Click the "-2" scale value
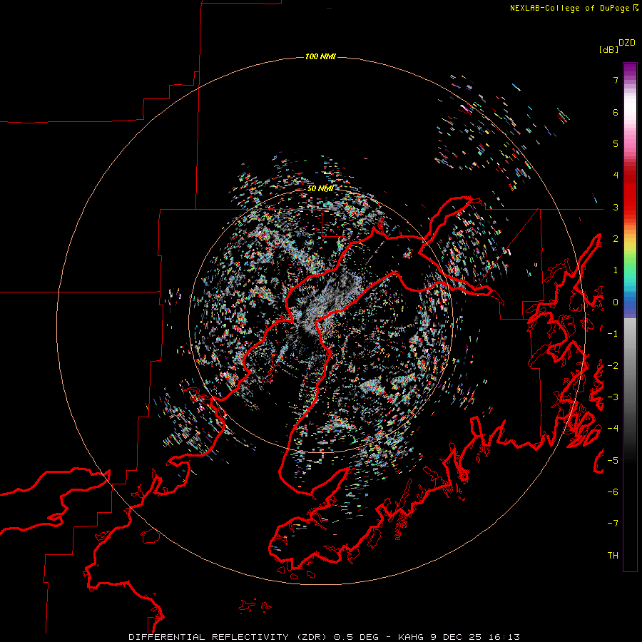 pyautogui.click(x=613, y=365)
